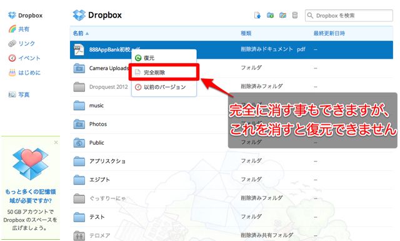Click the アプリスクショ folder icon
400x241 pixels.
pyautogui.click(x=79, y=162)
